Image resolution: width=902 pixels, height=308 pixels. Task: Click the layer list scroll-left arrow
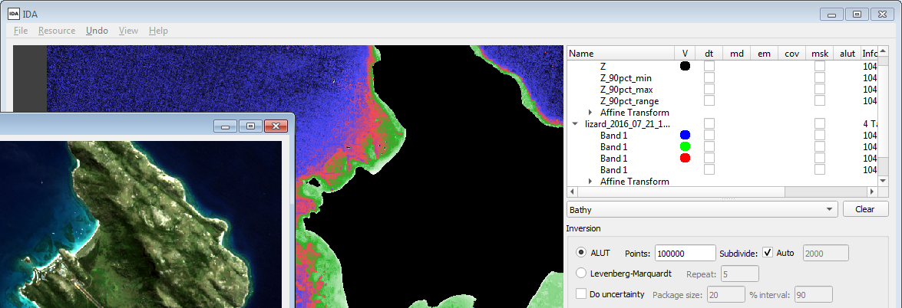click(572, 192)
